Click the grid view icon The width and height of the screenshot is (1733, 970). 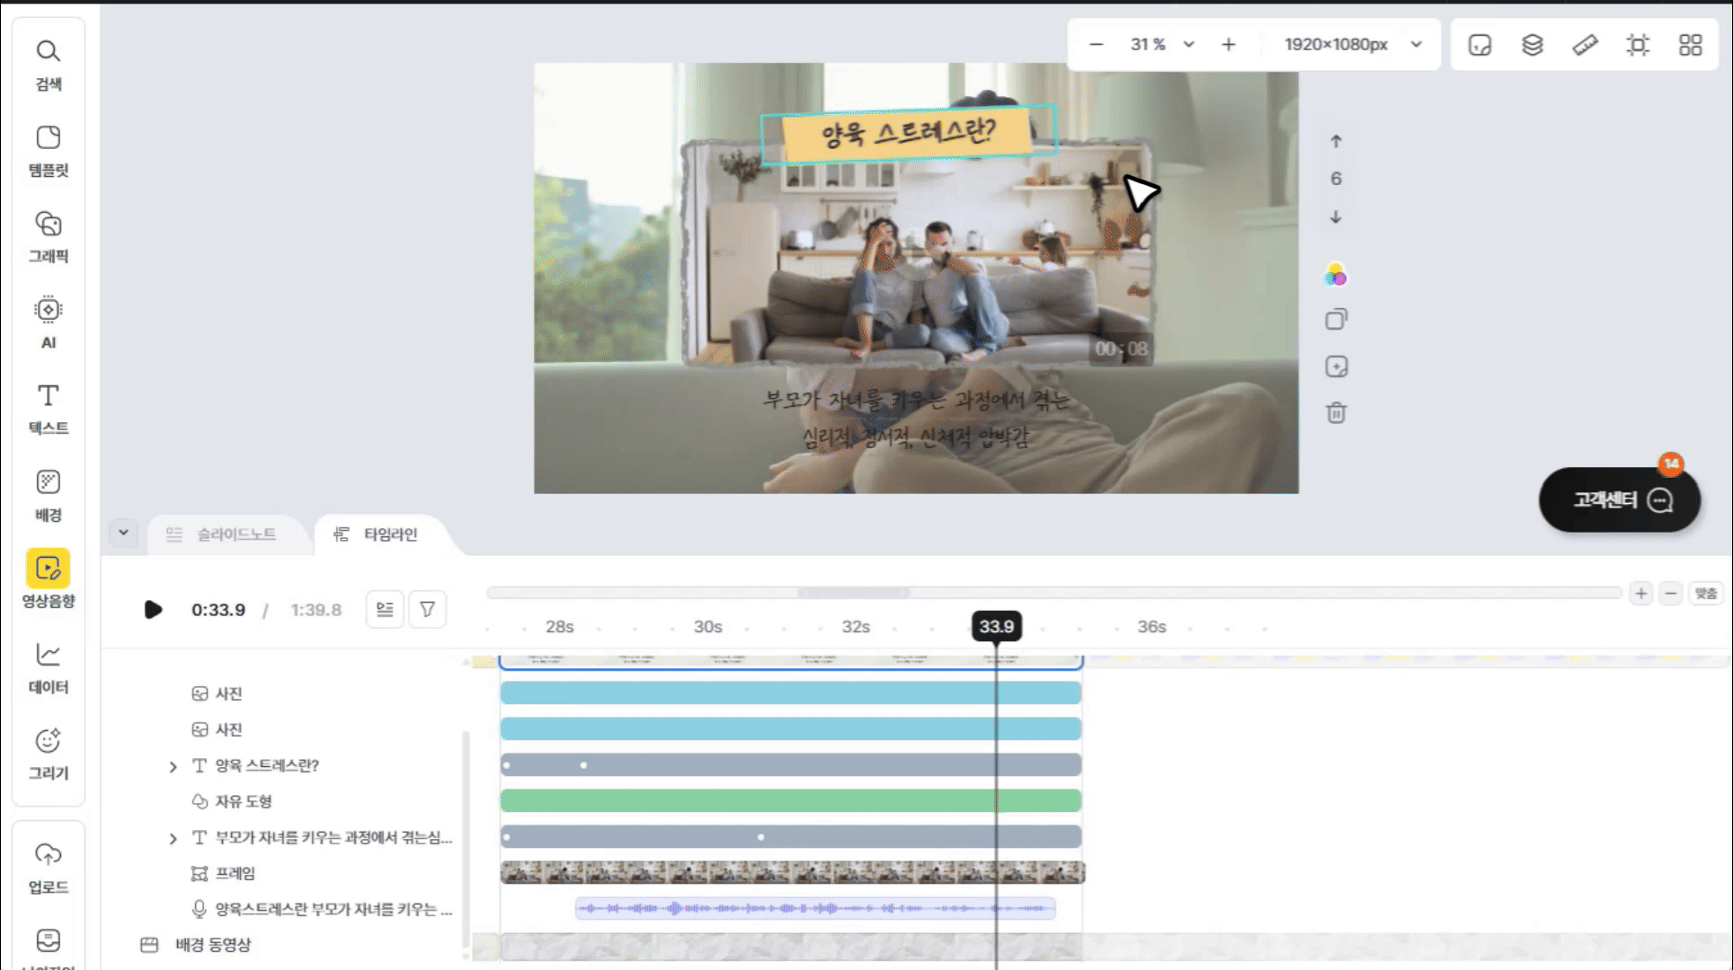[1690, 44]
